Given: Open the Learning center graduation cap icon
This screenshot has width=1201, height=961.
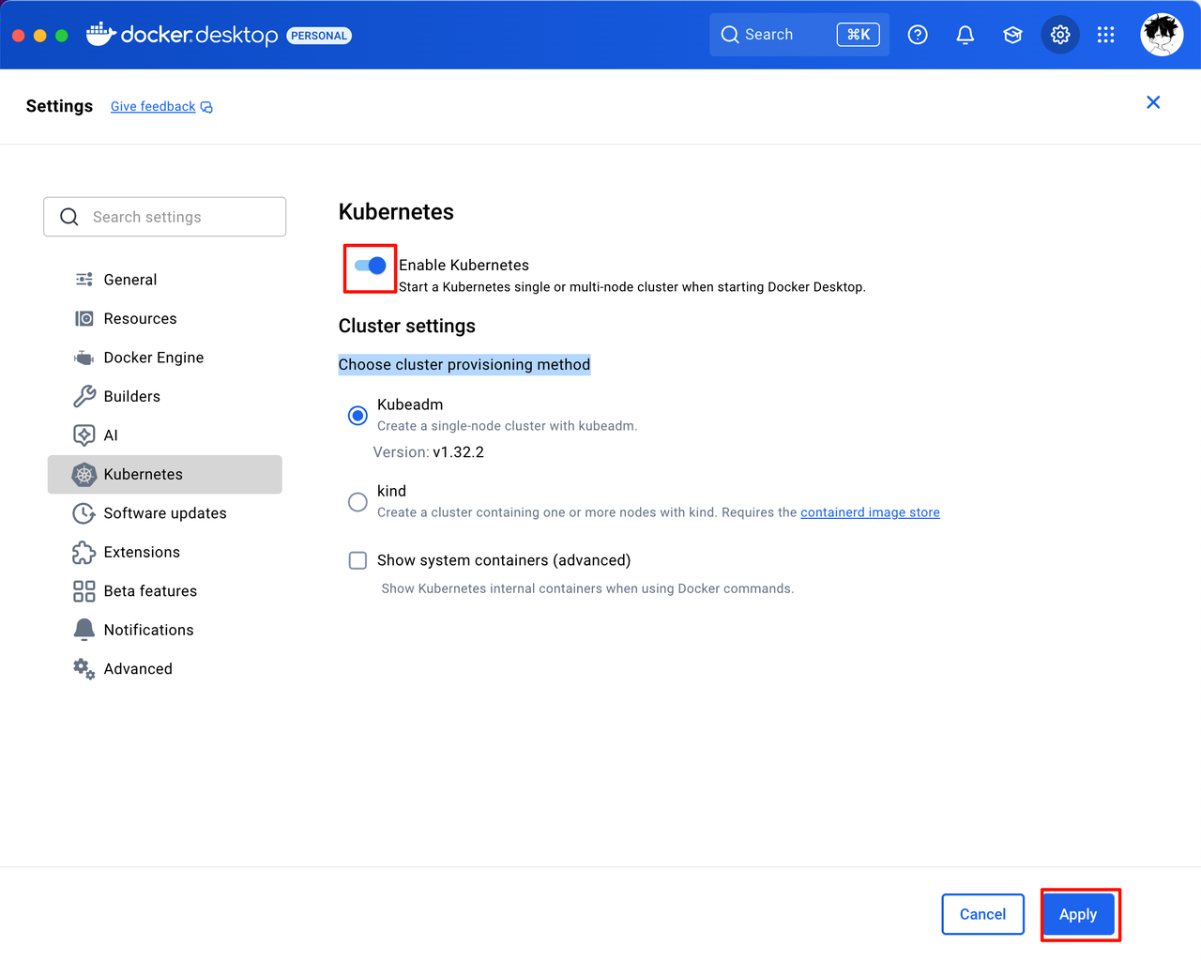Looking at the screenshot, I should pos(1012,35).
